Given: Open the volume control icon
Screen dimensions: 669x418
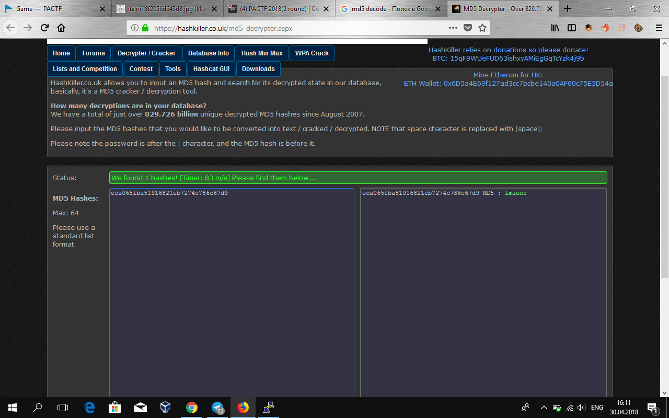Looking at the screenshot, I should (x=581, y=408).
